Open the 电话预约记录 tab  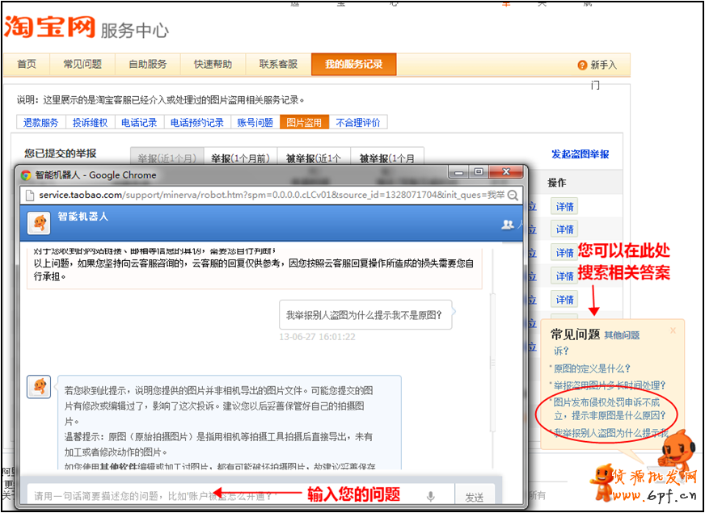point(197,122)
